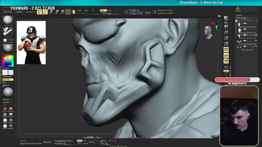Toggle the XYZ rotation button
This screenshot has height=147, width=262.
coord(226,71)
